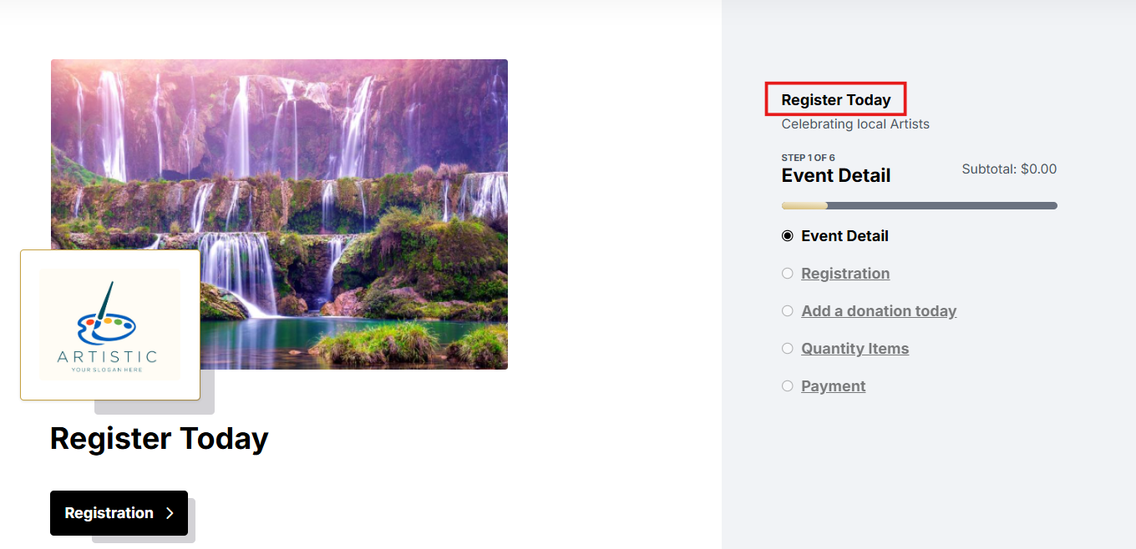Select the Add a donation today radio circle

point(787,311)
